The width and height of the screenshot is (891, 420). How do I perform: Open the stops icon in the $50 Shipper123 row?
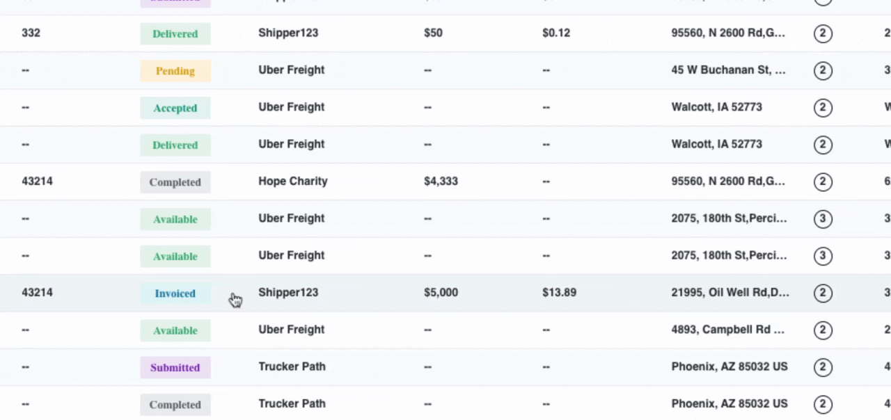tap(823, 33)
